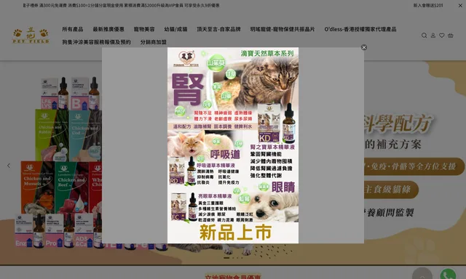Click the promo poster image in popup
Screen dimensions: 466x279
[x=233, y=145]
